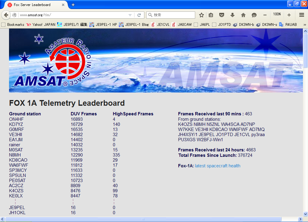This screenshot has width=308, height=222.
Task: Select ground station G0MRF
Action: 17,129
